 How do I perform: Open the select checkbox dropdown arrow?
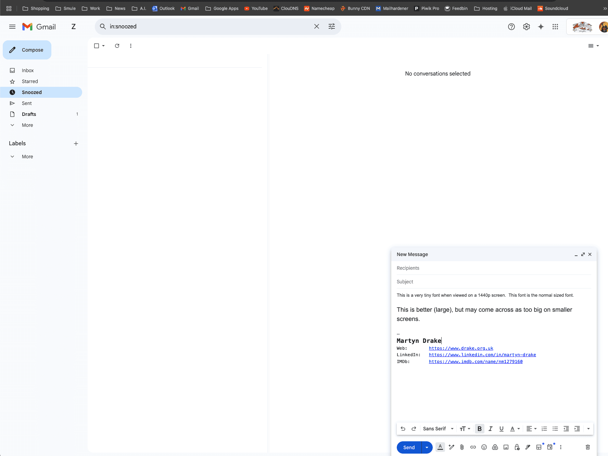103,46
